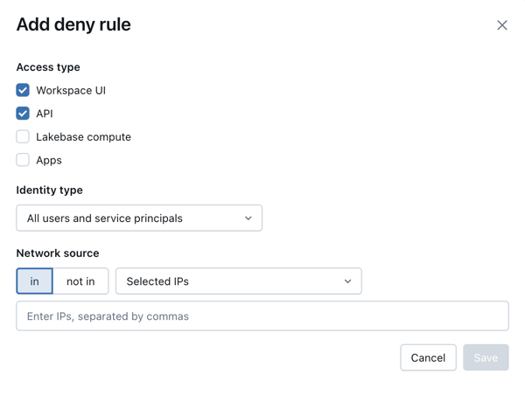Click the chevron arrow beside Selected IPs

pyautogui.click(x=347, y=281)
